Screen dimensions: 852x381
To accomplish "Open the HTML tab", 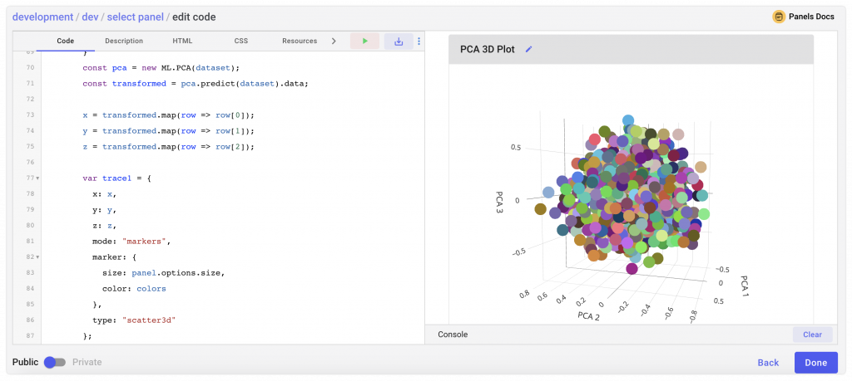I will pyautogui.click(x=182, y=42).
